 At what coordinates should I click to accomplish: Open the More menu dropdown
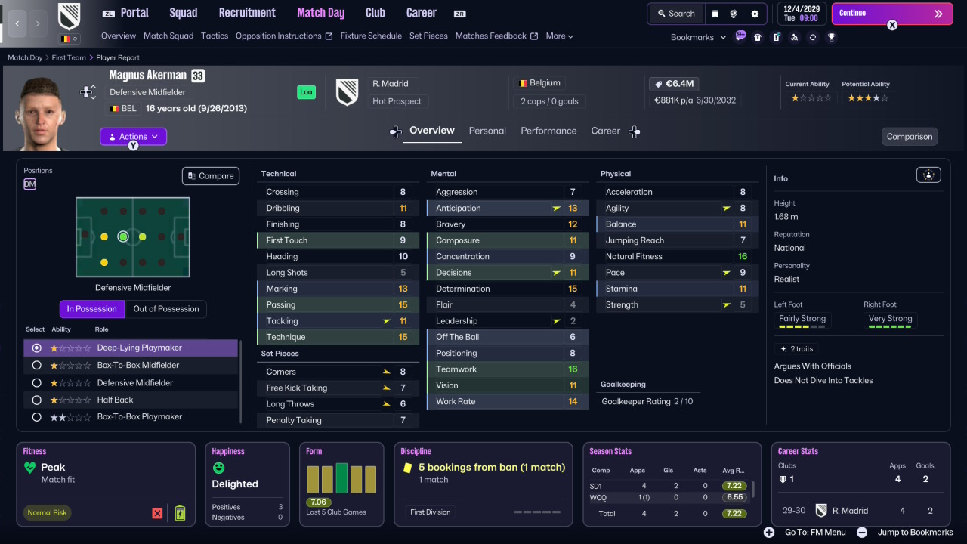[560, 36]
